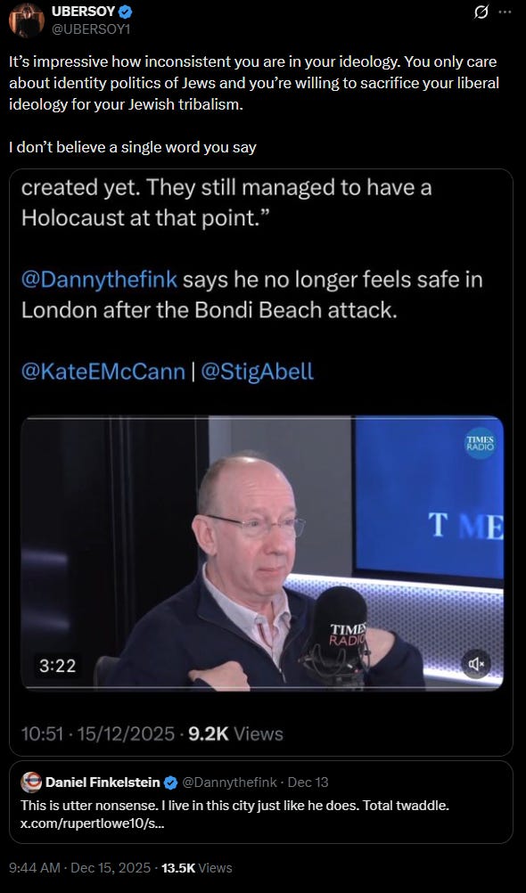Click the Times Radio logo on the video
Viewport: 526px width, 893px height.
pyautogui.click(x=480, y=443)
